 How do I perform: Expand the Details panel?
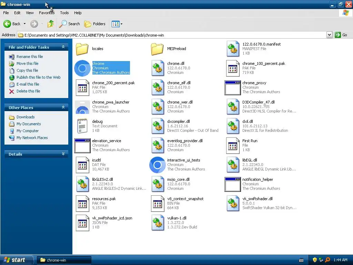pyautogui.click(x=63, y=154)
